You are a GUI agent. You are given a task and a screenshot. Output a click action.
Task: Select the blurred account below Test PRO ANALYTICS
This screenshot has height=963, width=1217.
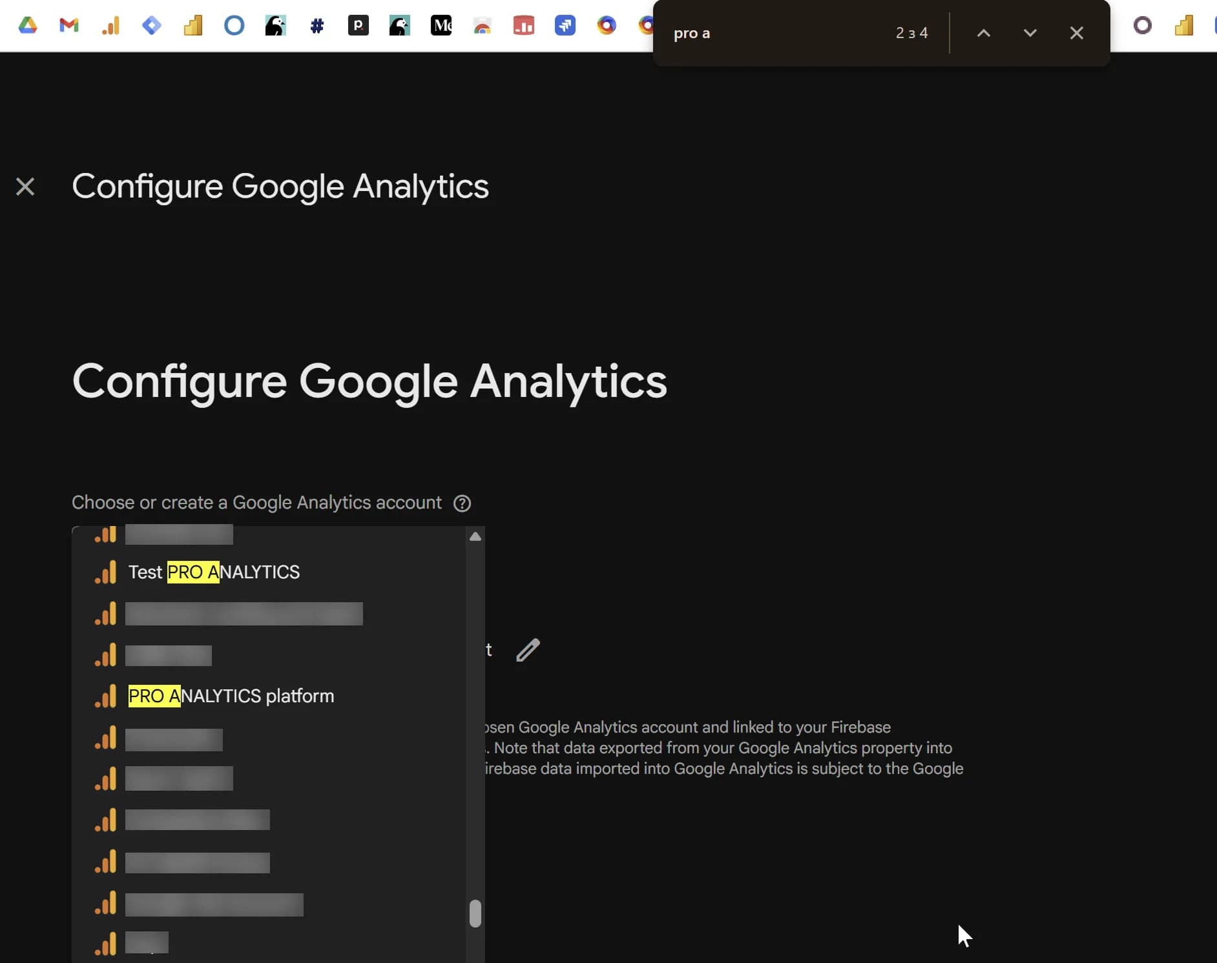[x=244, y=614]
